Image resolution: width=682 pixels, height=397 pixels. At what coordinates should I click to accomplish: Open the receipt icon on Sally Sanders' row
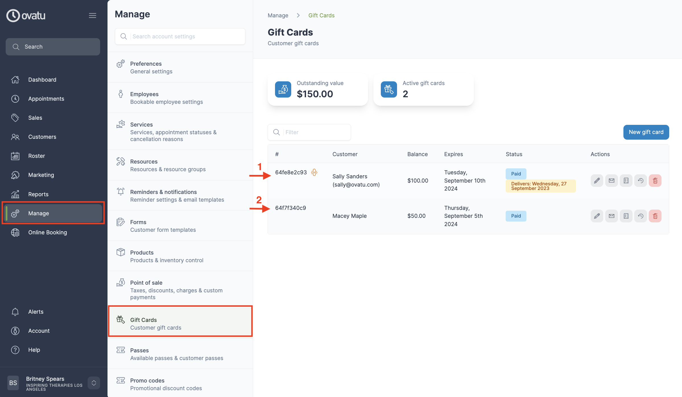(x=626, y=181)
